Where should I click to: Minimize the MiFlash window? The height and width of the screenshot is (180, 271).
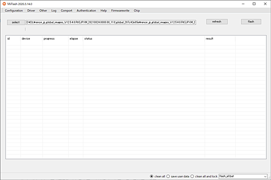(x=243, y=4)
